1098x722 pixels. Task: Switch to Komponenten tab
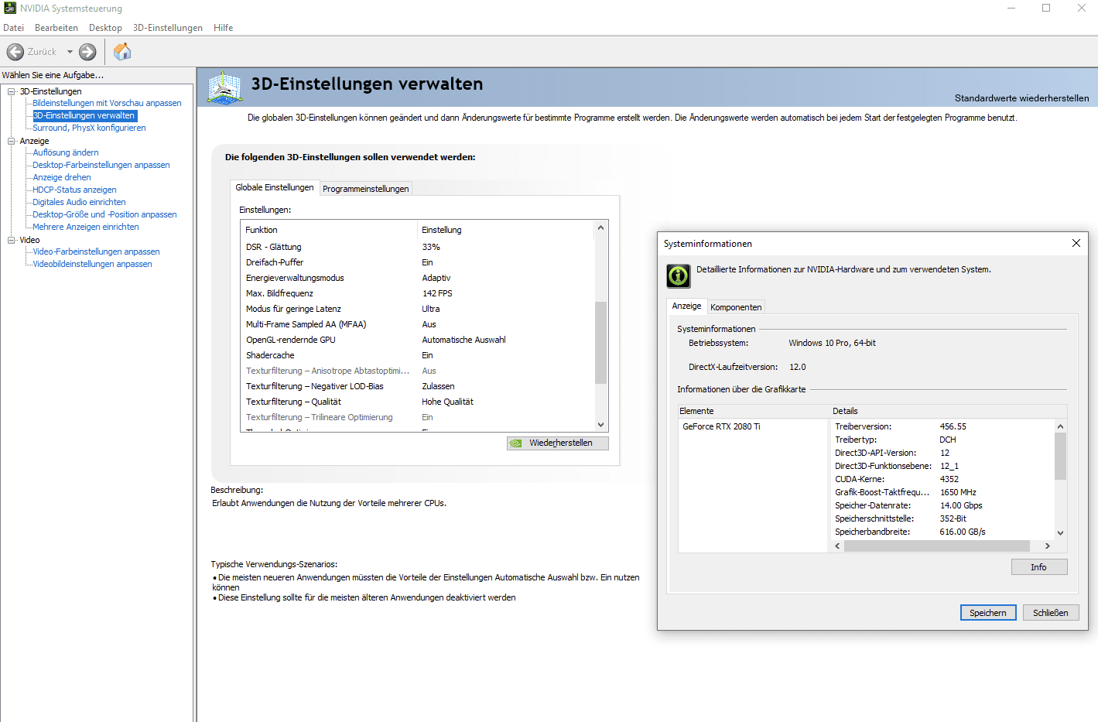(x=736, y=307)
